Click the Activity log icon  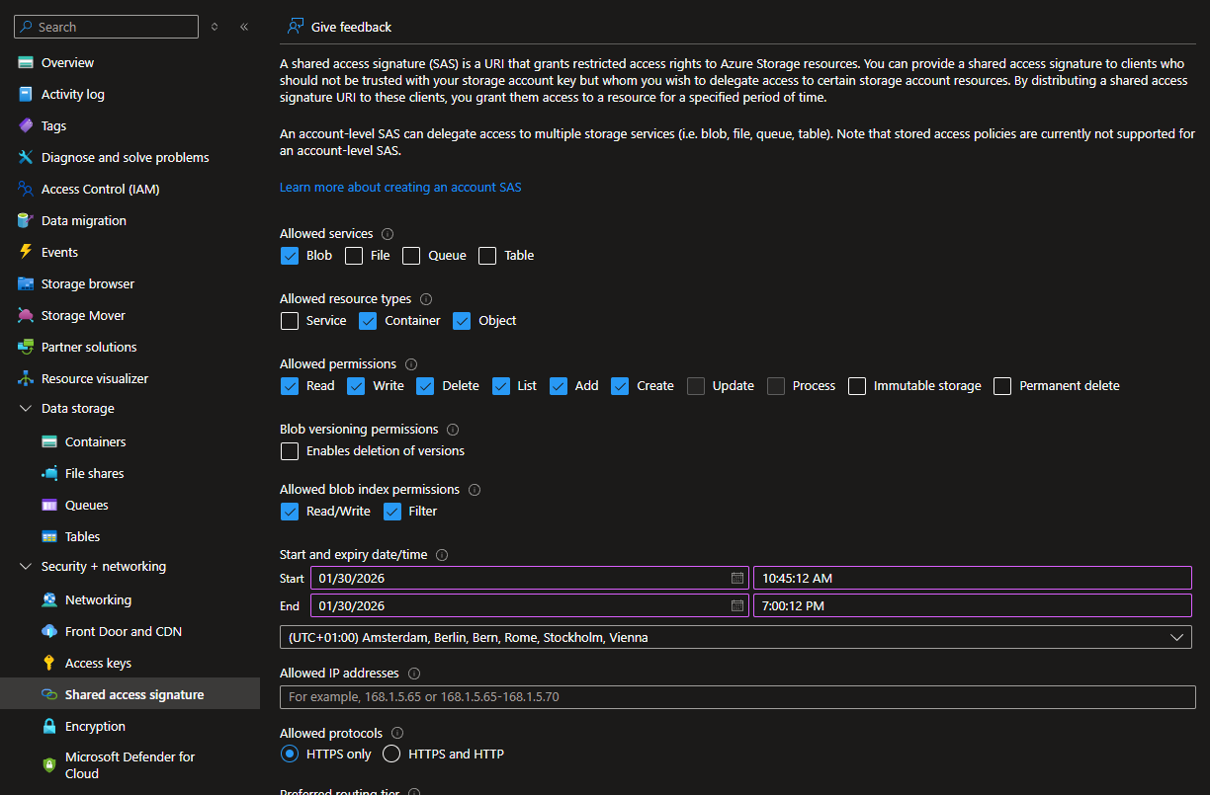click(x=26, y=94)
